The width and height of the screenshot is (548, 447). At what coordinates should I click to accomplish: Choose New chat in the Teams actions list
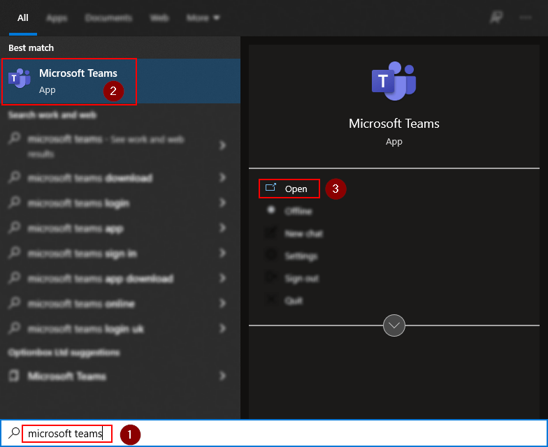pyautogui.click(x=303, y=233)
